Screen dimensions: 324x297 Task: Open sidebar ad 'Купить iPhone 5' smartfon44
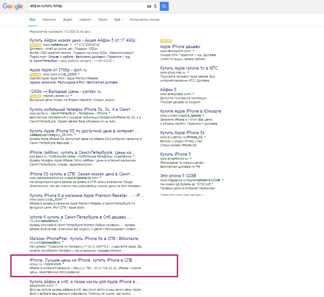pyautogui.click(x=175, y=154)
